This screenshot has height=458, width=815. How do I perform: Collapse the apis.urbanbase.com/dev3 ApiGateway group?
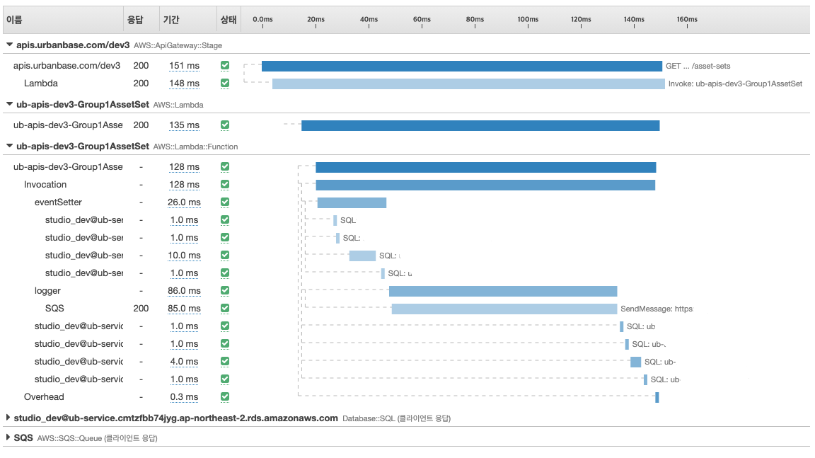(9, 45)
